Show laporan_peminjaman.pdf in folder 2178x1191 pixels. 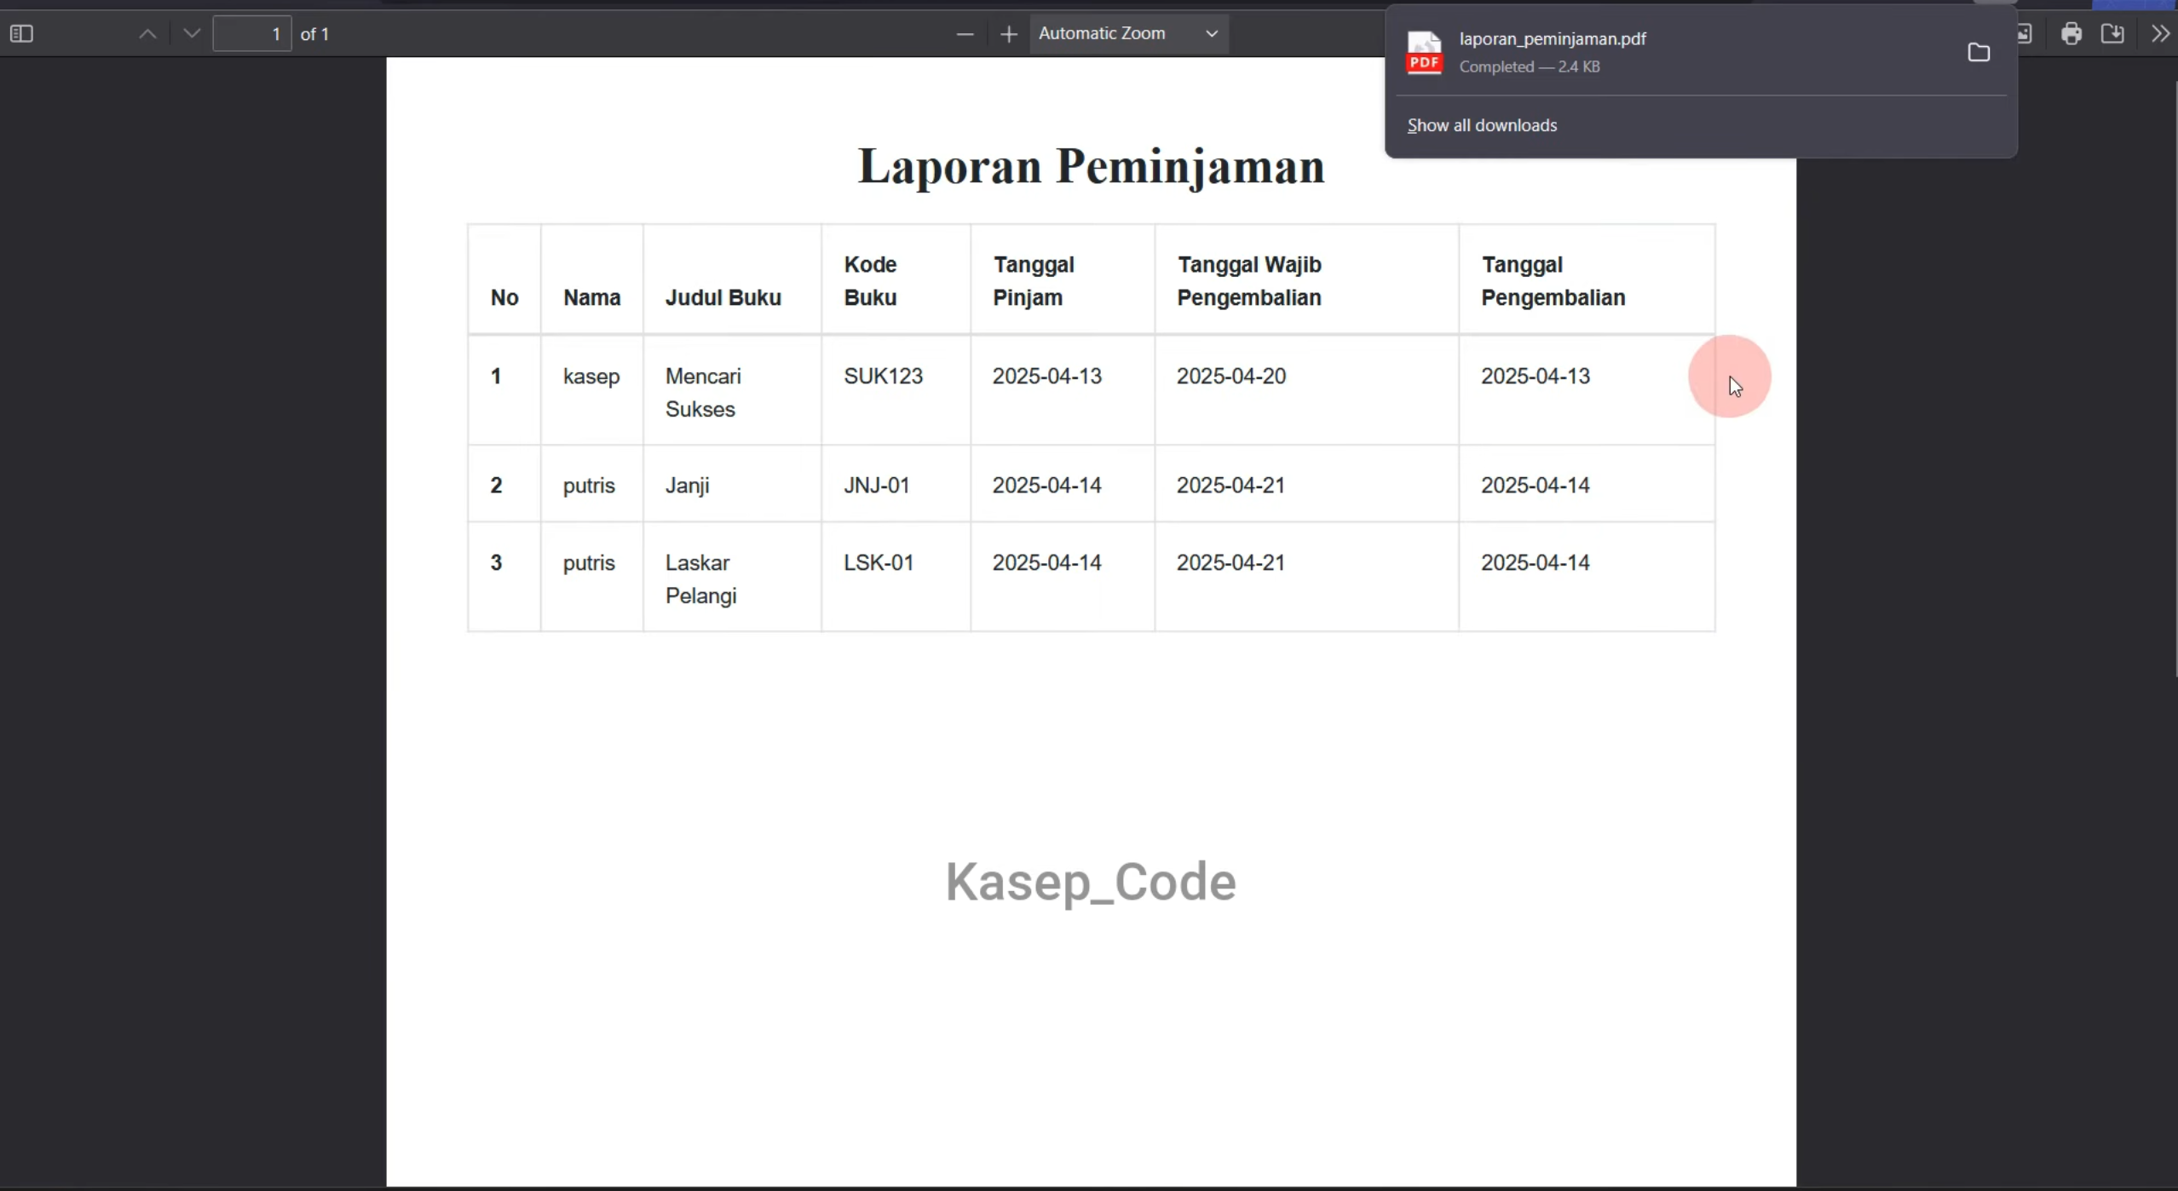pos(1979,53)
